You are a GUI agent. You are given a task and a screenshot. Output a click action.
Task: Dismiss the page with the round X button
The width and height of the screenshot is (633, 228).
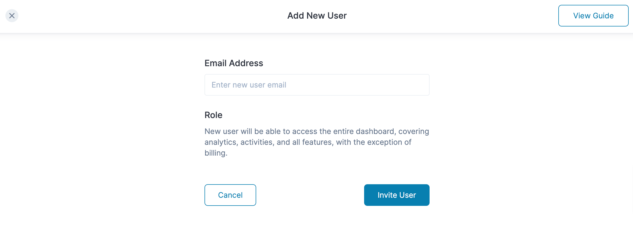click(x=12, y=16)
